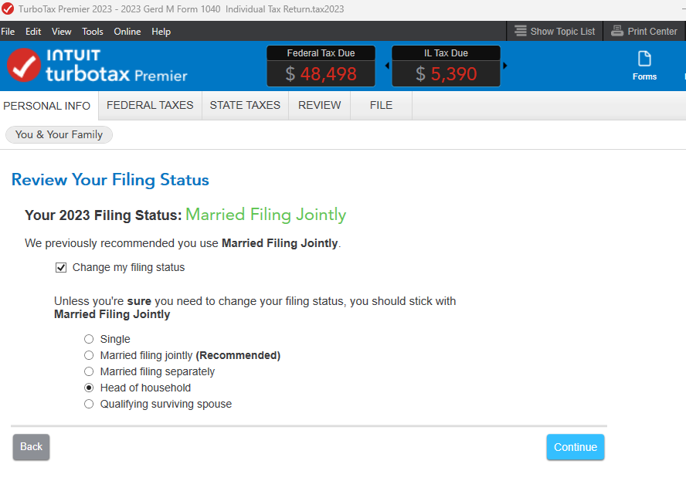
Task: Go to the State Taxes tab
Action: [x=245, y=105]
